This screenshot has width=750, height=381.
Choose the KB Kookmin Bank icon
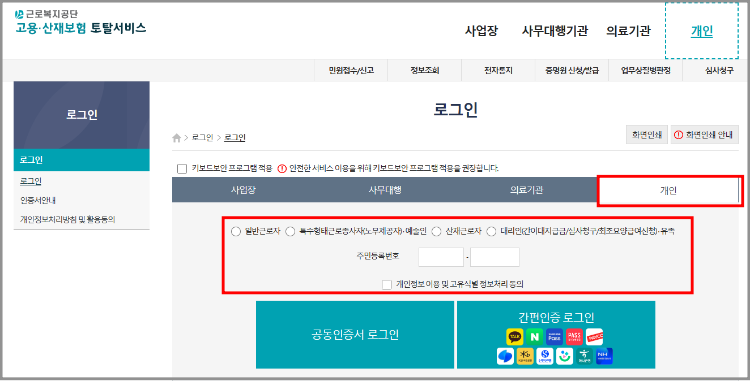click(x=525, y=356)
